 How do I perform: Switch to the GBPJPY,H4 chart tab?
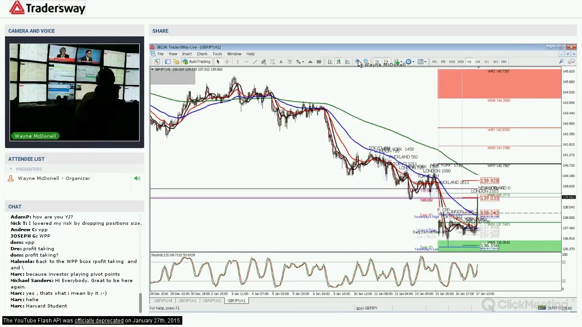163,301
